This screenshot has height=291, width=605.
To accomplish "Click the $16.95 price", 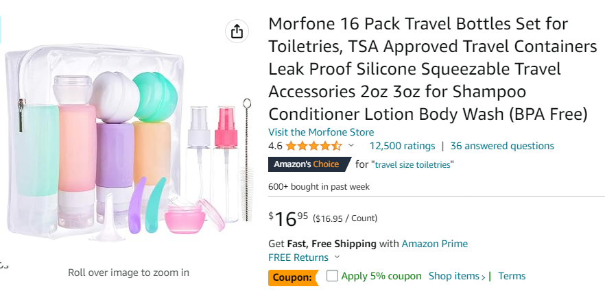I will 288,218.
